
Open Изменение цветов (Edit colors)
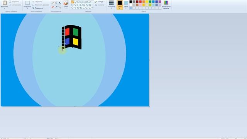[166, 5]
